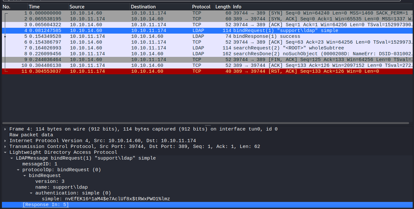Expand the Frame 4 details node
The width and height of the screenshot is (414, 209).
[x=6, y=129]
